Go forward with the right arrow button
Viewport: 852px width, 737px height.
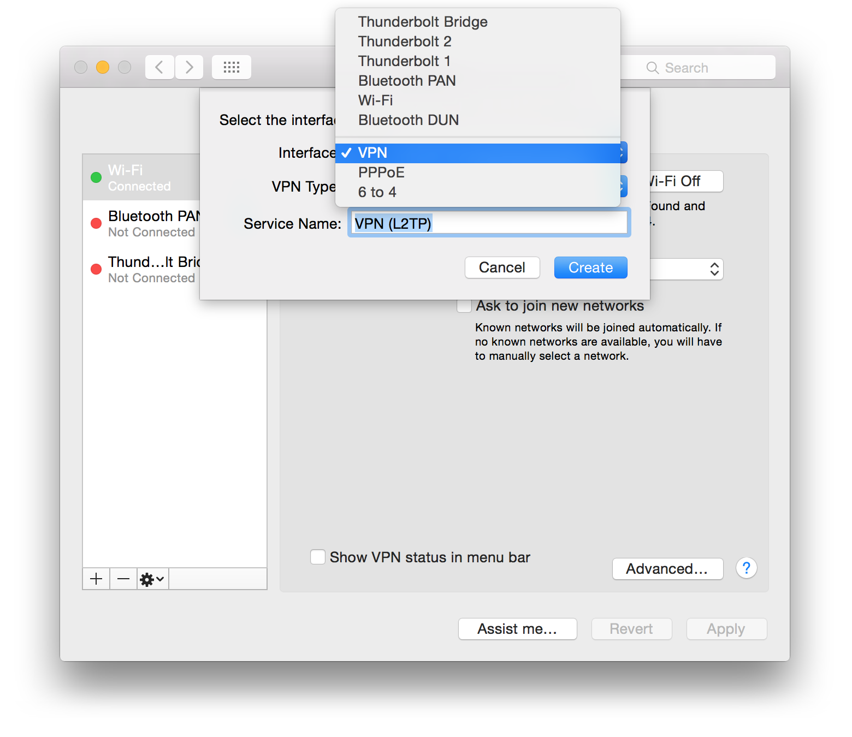(189, 67)
